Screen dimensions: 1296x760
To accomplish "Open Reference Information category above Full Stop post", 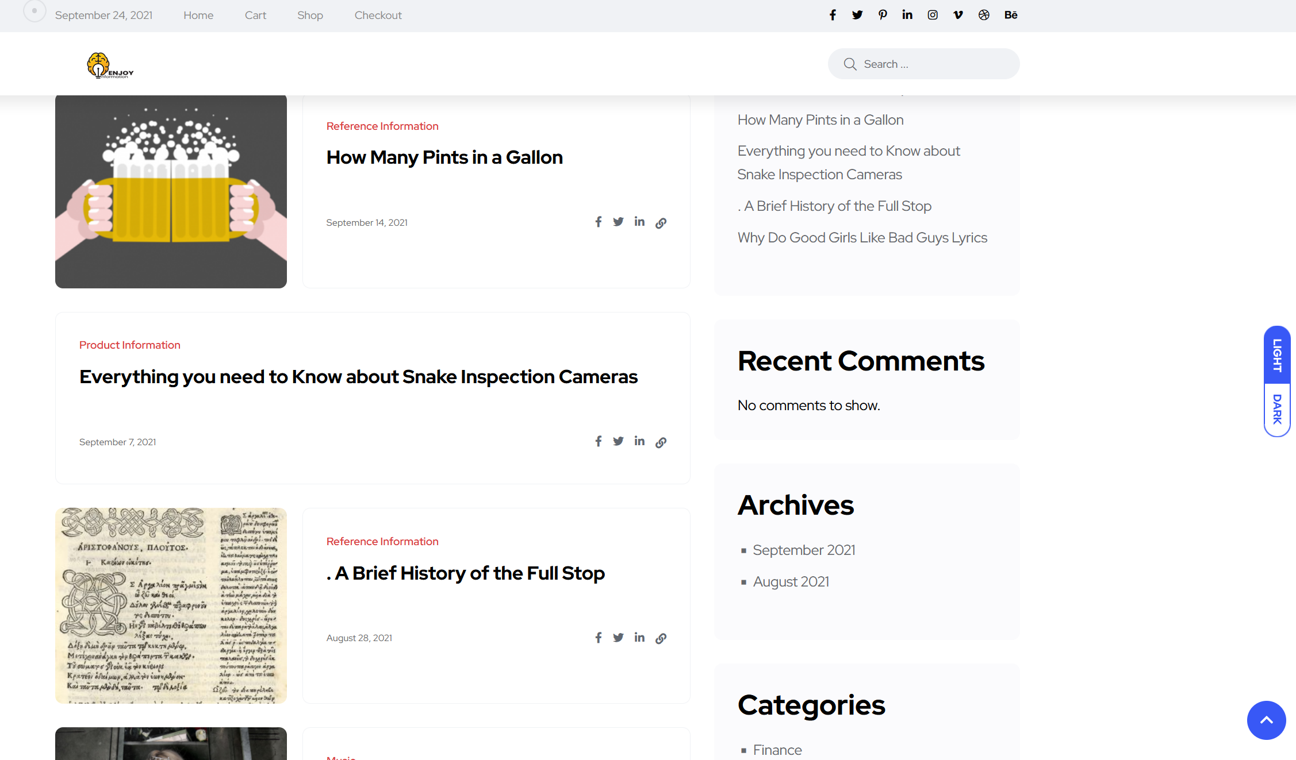I will [x=382, y=542].
